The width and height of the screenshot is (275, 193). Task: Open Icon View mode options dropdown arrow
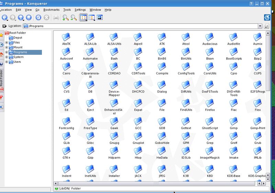pyautogui.click(x=86, y=20)
